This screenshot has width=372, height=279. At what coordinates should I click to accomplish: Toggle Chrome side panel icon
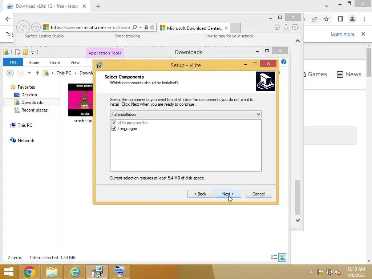(341, 19)
